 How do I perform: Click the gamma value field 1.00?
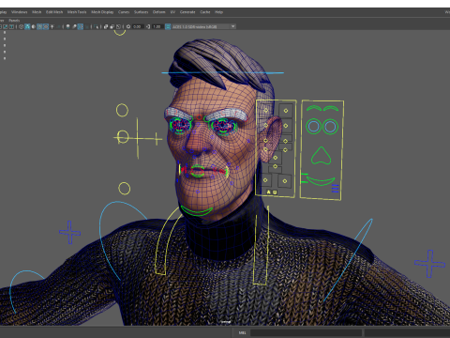point(157,26)
